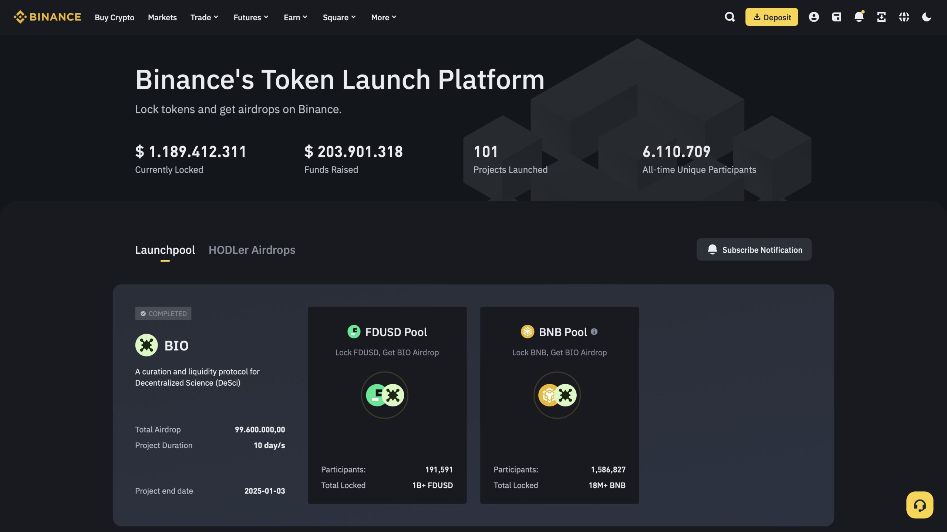This screenshot has width=947, height=532.
Task: Open the download app QR icon
Action: tap(882, 17)
